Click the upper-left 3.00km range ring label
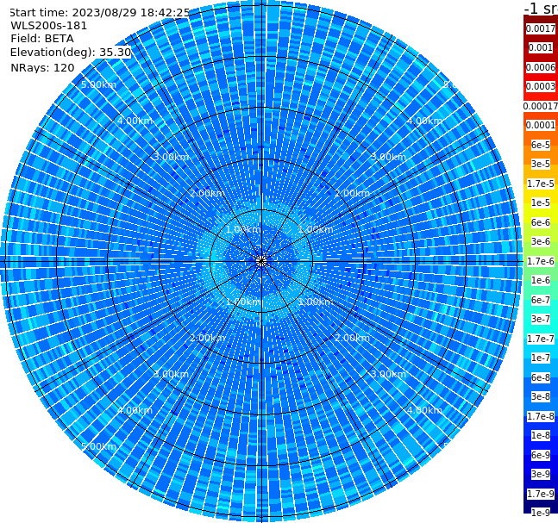The height and width of the screenshot is (523, 558). [x=171, y=157]
